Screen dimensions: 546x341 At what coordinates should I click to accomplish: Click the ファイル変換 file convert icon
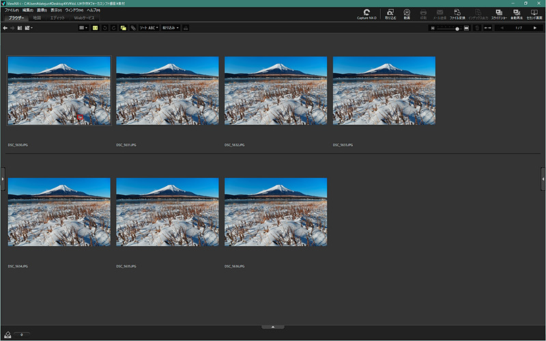click(x=457, y=14)
